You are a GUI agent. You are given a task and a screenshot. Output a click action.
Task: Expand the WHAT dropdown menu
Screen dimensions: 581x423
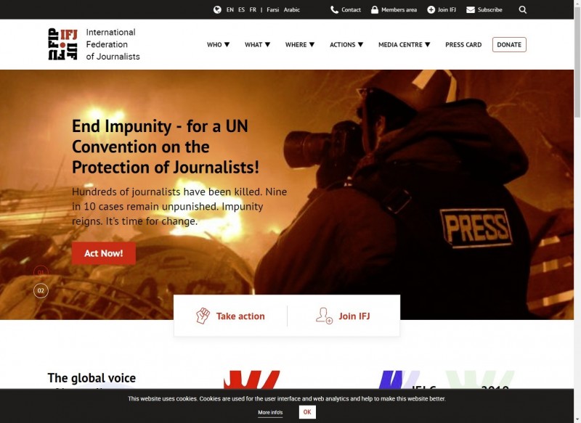coord(257,45)
